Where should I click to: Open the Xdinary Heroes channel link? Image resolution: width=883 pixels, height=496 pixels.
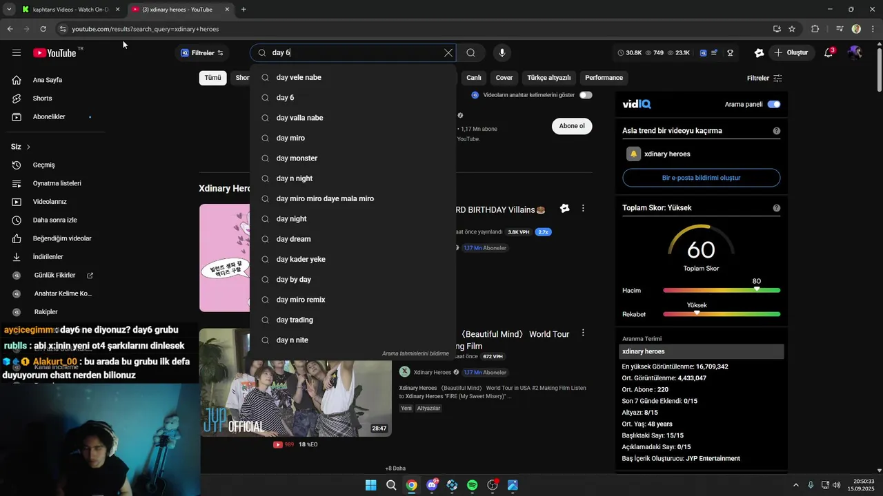point(433,373)
